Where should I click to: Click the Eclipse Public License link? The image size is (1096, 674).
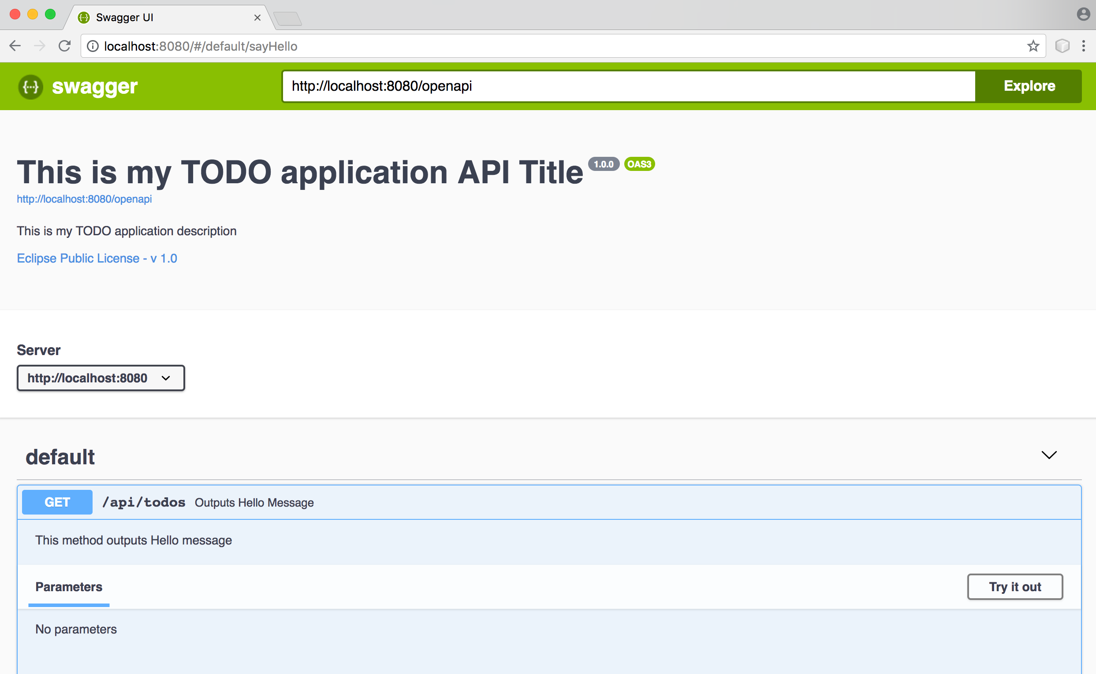pyautogui.click(x=99, y=257)
